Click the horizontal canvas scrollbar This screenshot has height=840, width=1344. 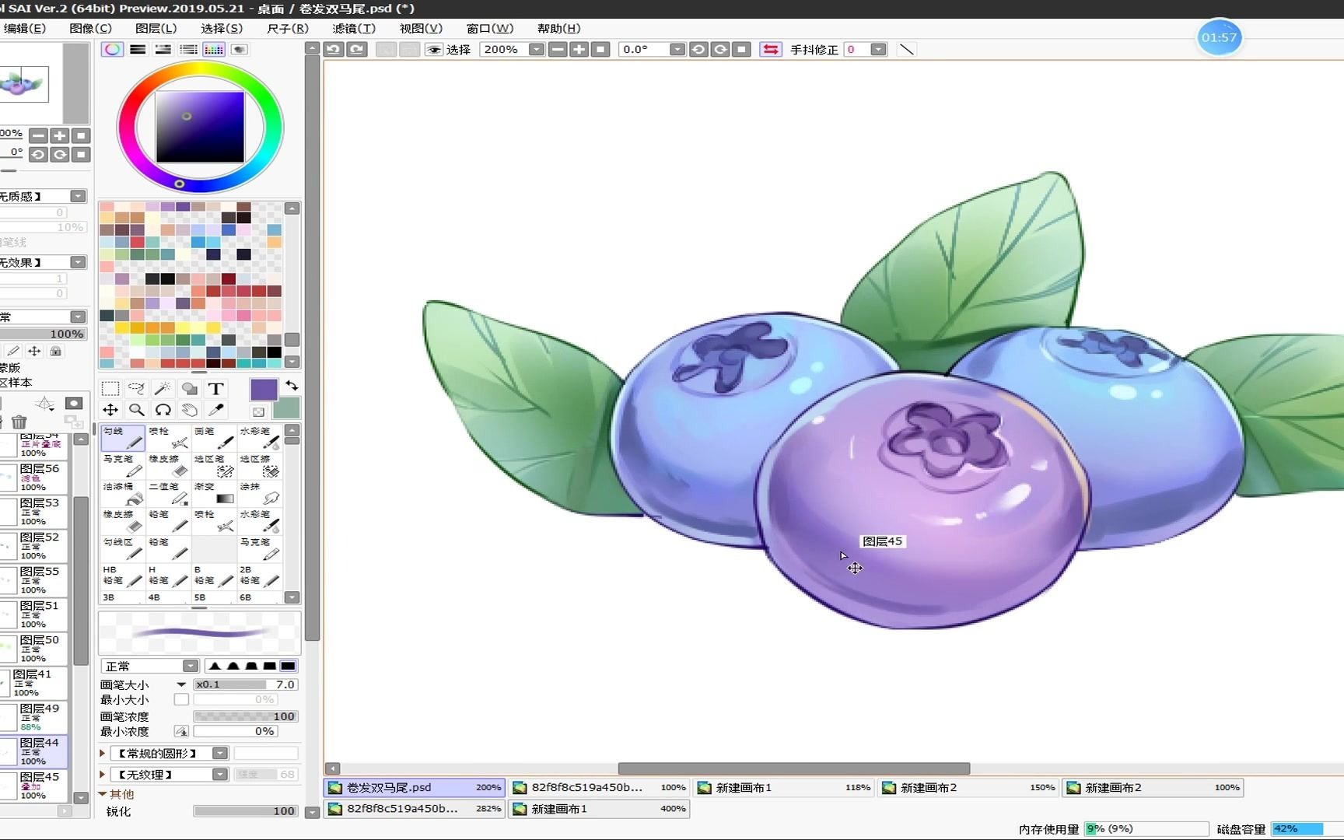click(793, 768)
